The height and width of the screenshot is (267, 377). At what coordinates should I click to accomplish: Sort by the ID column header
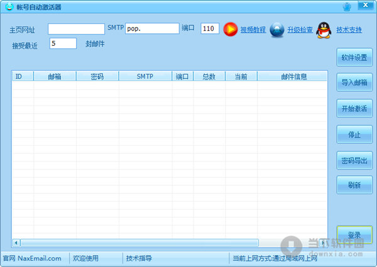23,76
